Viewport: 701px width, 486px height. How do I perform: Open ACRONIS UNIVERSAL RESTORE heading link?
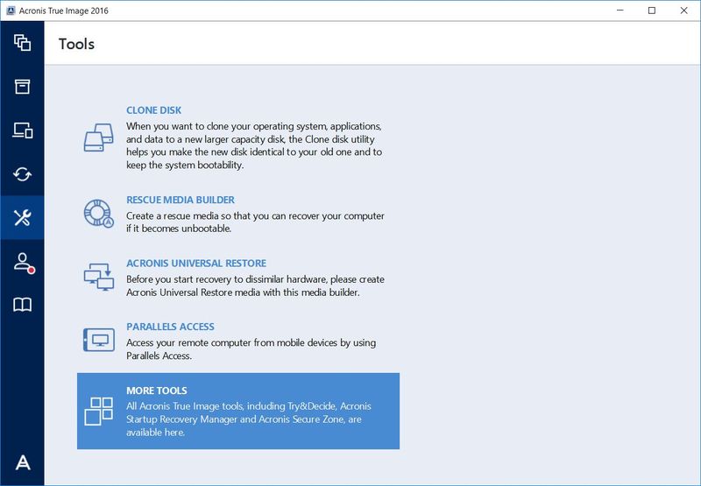[x=196, y=263]
